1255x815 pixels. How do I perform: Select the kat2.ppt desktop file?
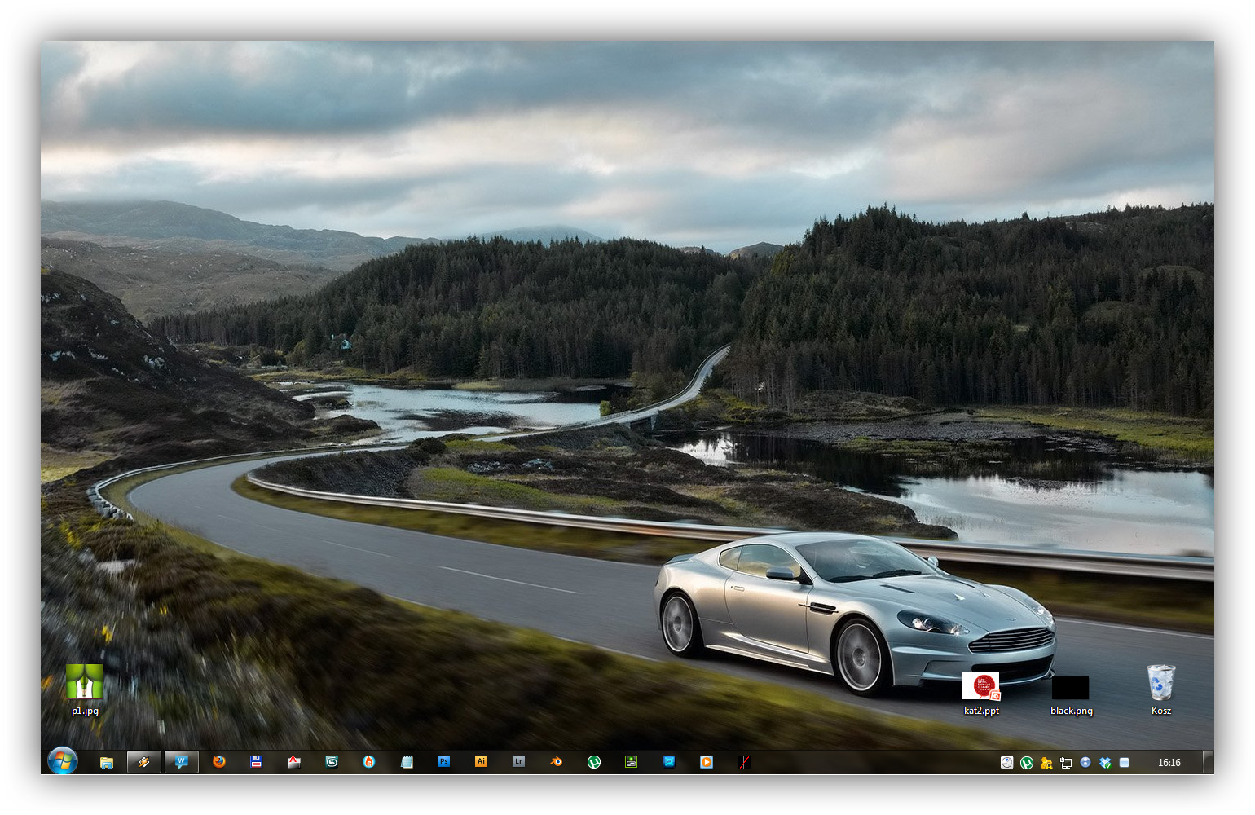click(x=981, y=691)
